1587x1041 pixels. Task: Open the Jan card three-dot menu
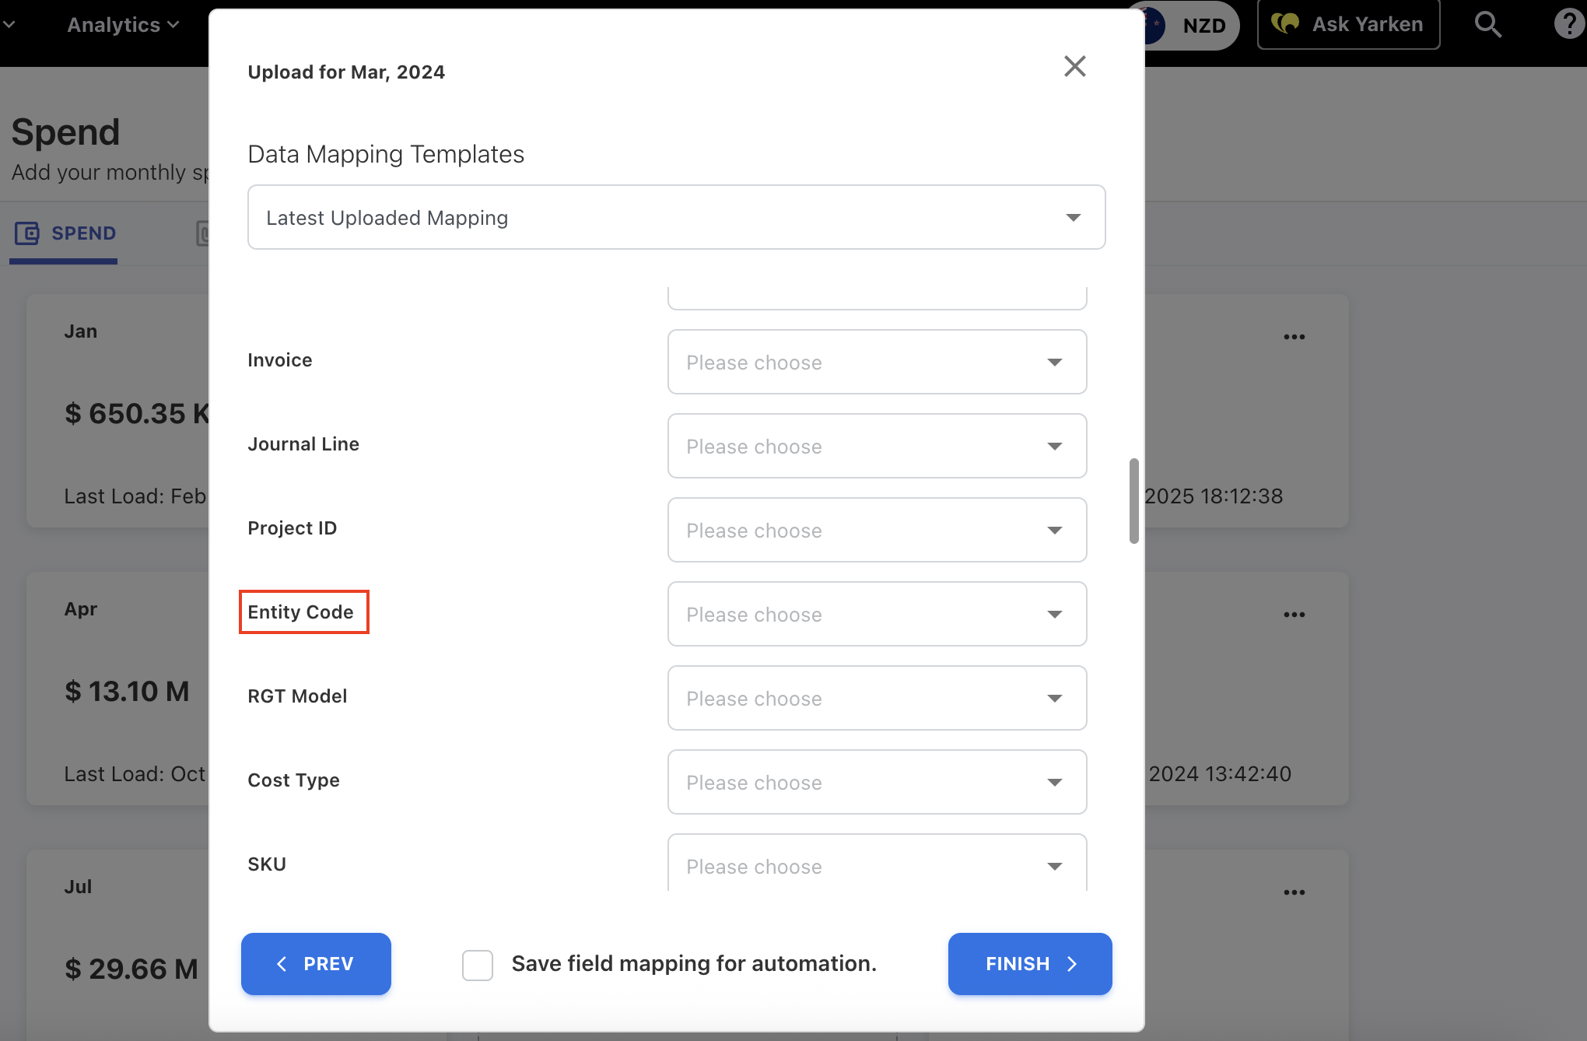coord(1294,337)
